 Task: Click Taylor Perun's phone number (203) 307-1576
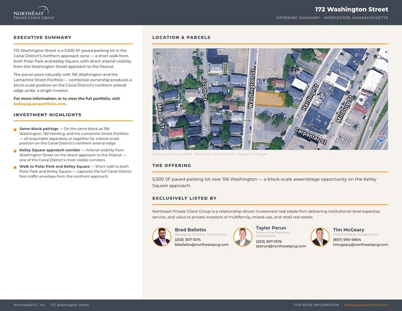pos(269,242)
